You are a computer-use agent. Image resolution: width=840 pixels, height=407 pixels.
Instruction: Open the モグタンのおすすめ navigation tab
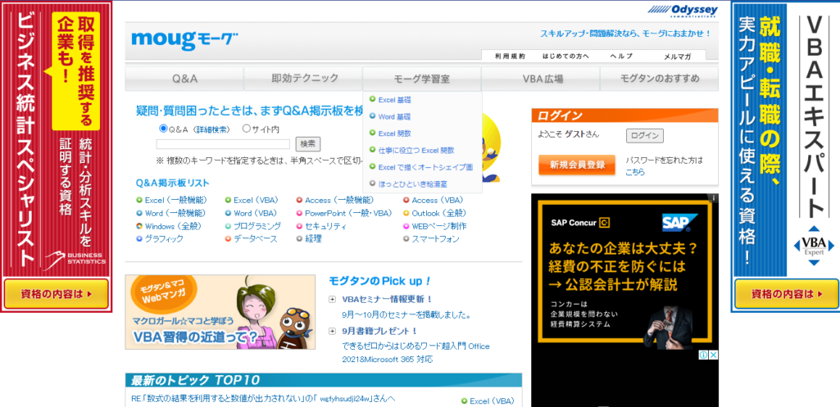(660, 79)
